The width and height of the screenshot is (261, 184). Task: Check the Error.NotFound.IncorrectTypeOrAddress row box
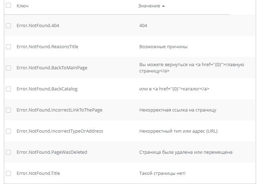(8, 131)
